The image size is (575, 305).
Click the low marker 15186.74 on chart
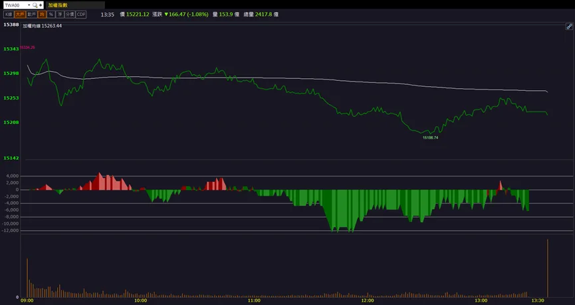tap(431, 138)
